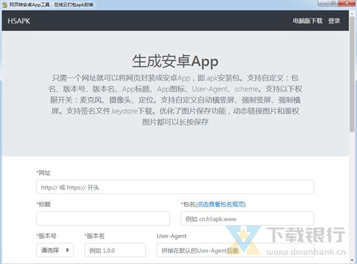Maximize the window

333,4
